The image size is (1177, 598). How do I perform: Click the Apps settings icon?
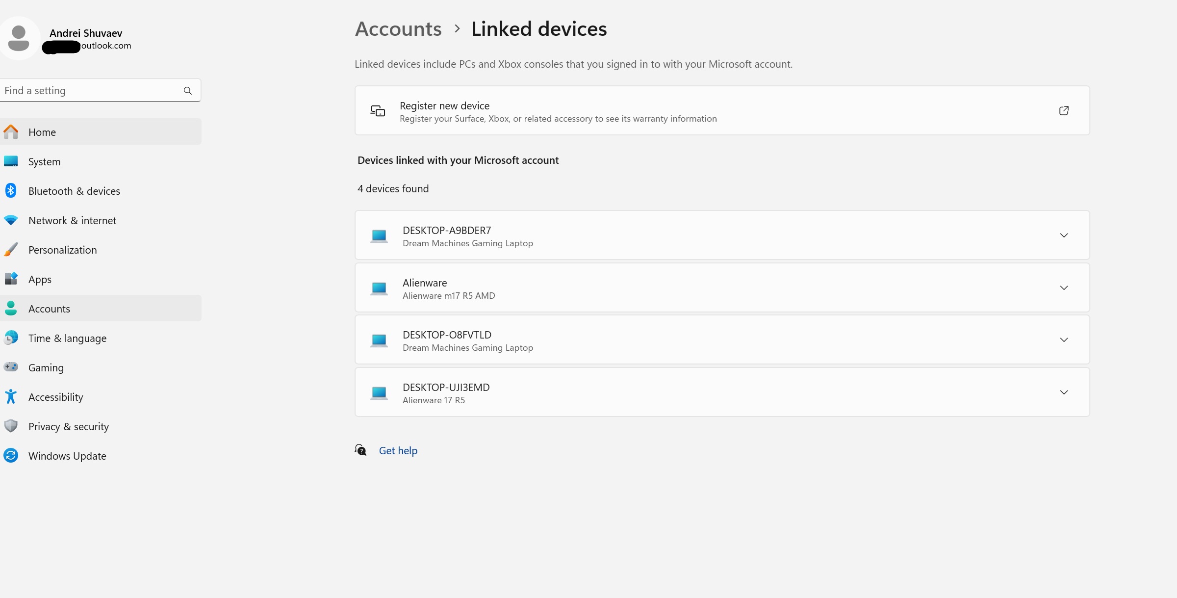(11, 279)
